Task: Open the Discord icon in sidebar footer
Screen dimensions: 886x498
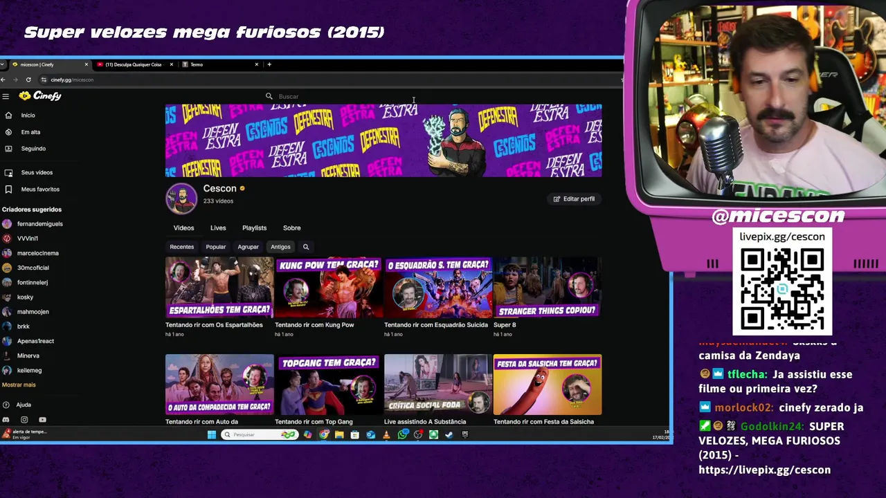Action: [x=6, y=420]
